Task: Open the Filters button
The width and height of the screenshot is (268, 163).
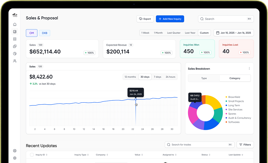Action: pos(245,145)
